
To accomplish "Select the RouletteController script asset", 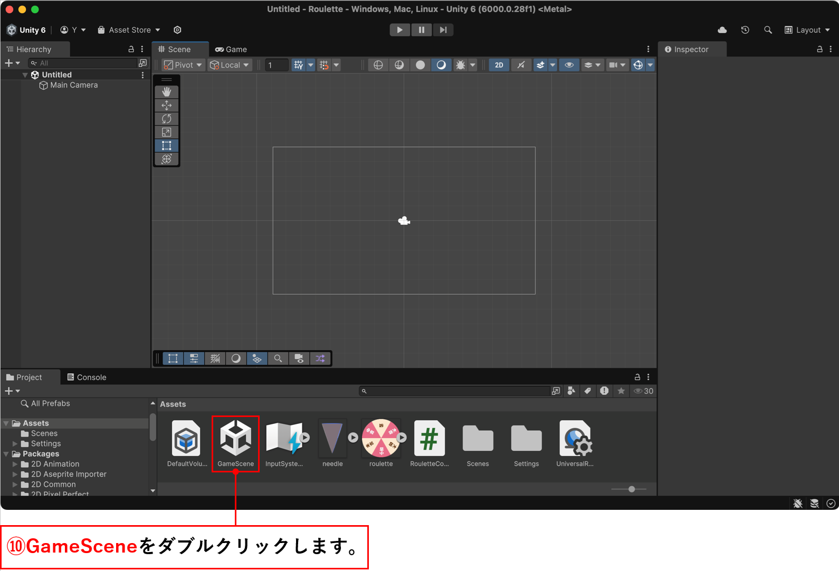I will 430,443.
